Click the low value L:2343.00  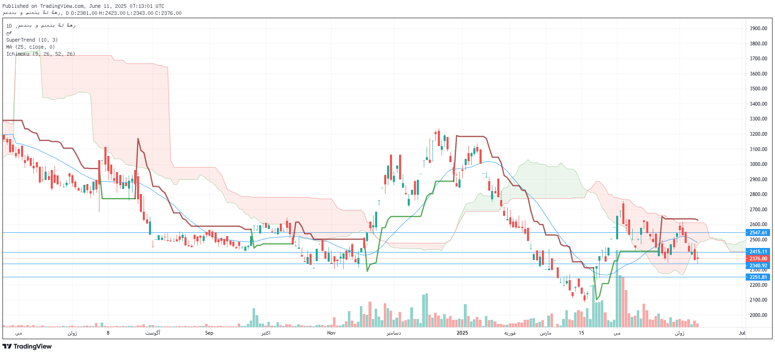pyautogui.click(x=140, y=13)
